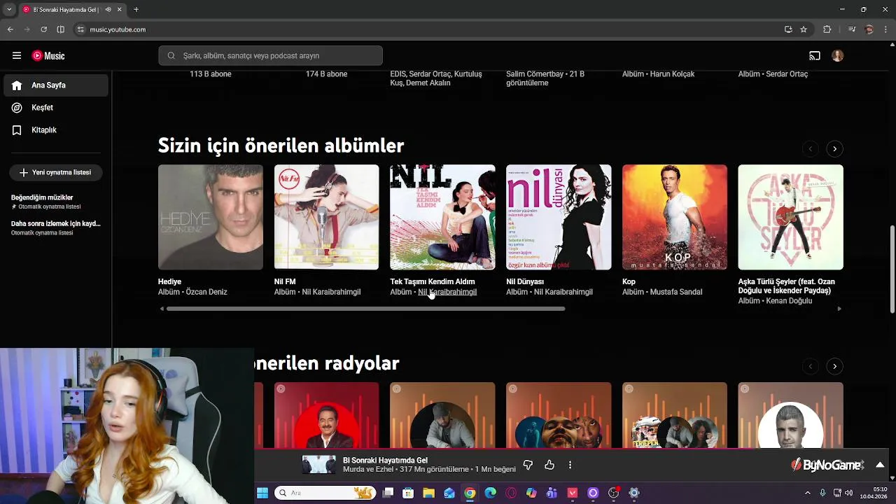This screenshot has height=504, width=896.
Task: Open the Kop album cover
Action: pyautogui.click(x=675, y=217)
